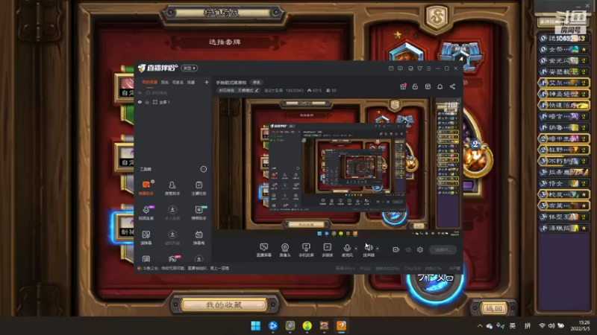Open the 多人连麦 tool with download icon

pos(172,213)
